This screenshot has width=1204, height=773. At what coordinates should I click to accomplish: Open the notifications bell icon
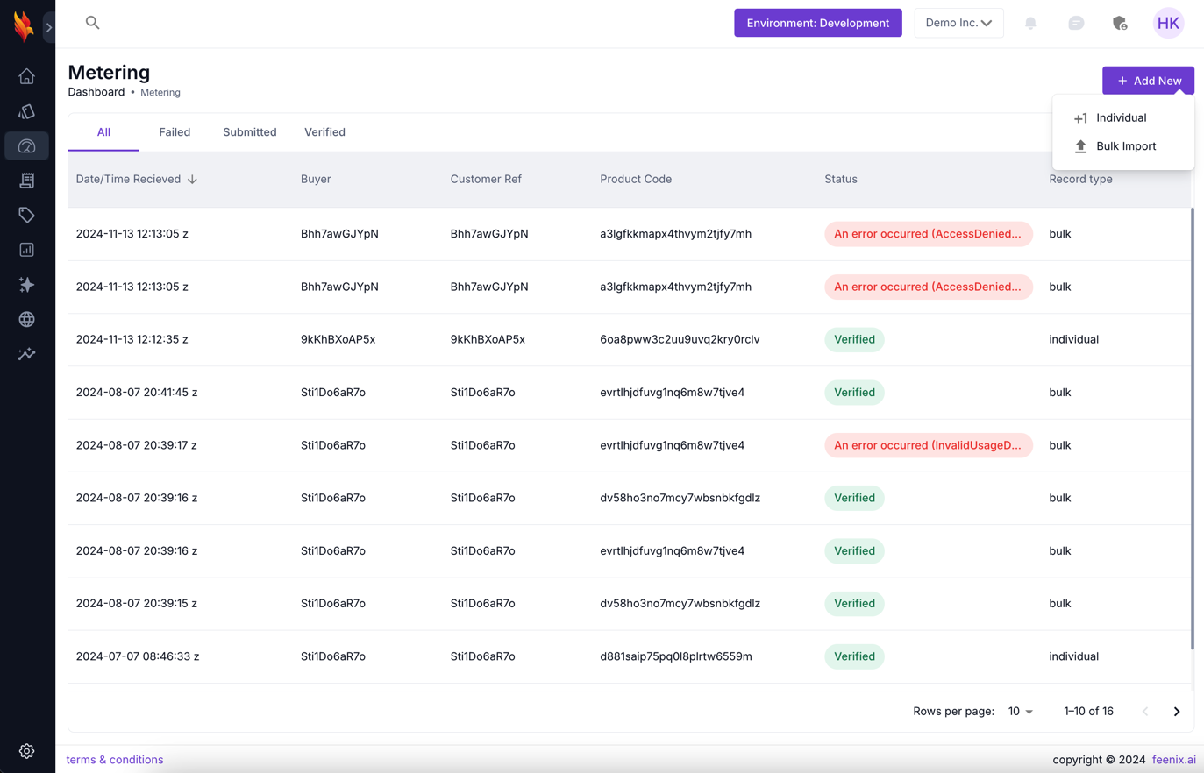[1030, 24]
